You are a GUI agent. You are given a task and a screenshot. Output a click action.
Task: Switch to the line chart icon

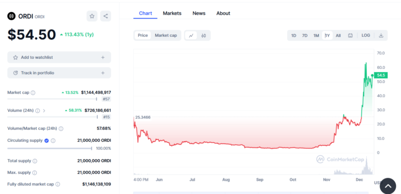pos(191,35)
